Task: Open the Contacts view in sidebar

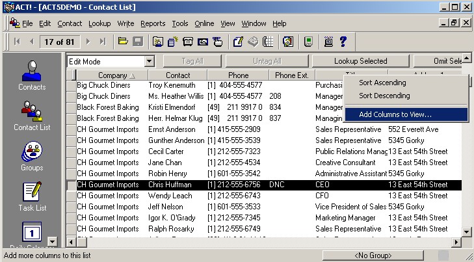Action: (x=32, y=75)
